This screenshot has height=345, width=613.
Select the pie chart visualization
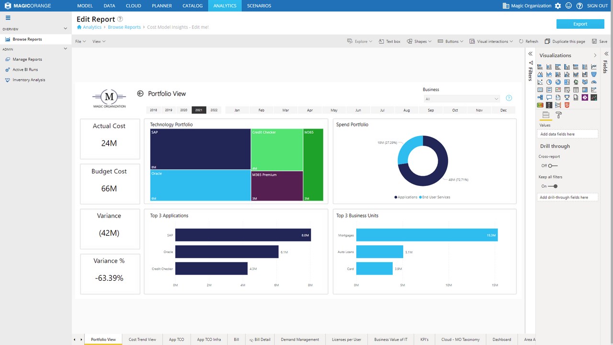coord(549,82)
